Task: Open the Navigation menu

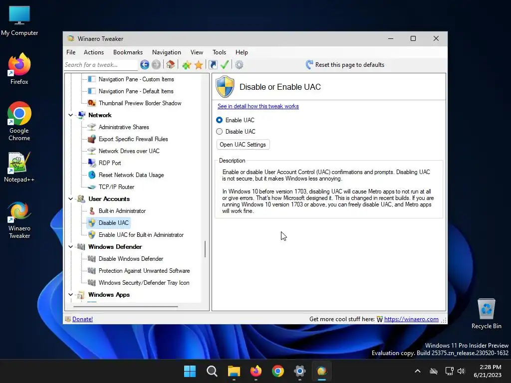Action: click(x=167, y=52)
